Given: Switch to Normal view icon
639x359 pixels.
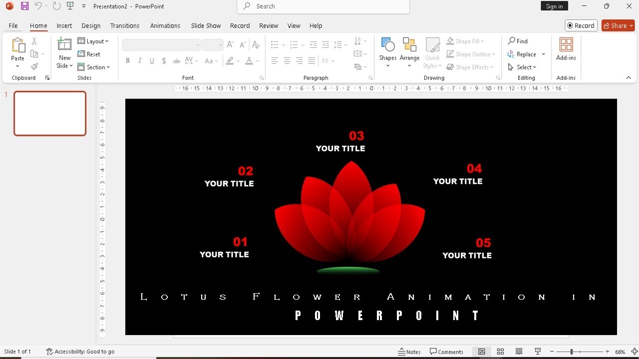Looking at the screenshot, I should 482,352.
